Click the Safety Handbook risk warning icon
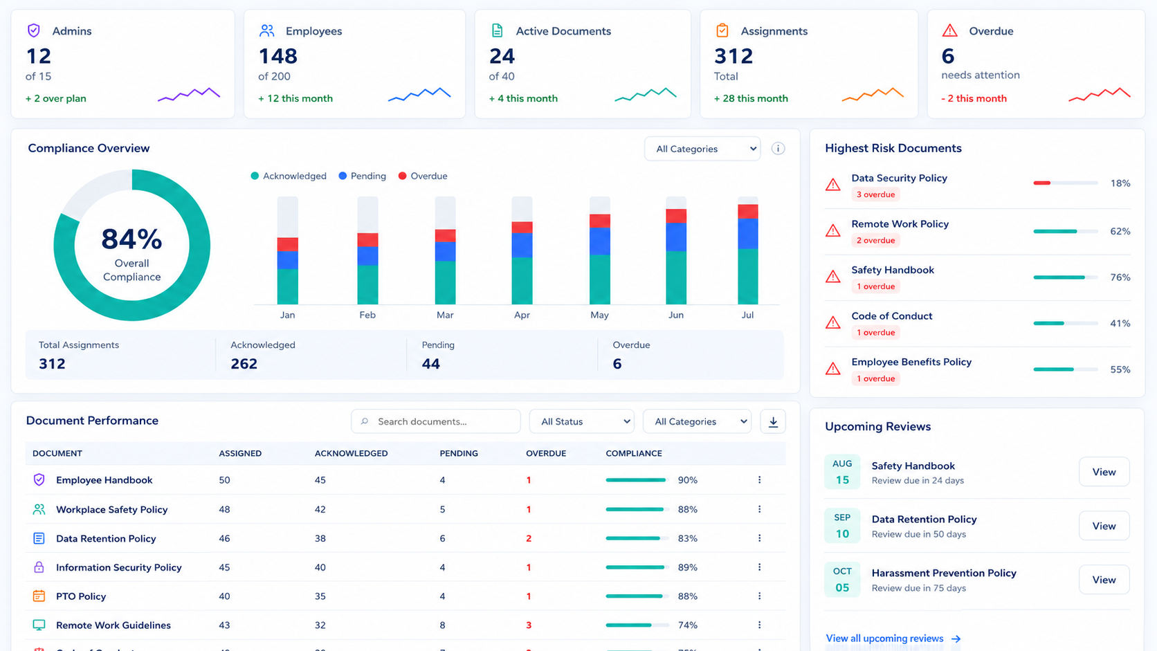1157x651 pixels. coord(833,277)
